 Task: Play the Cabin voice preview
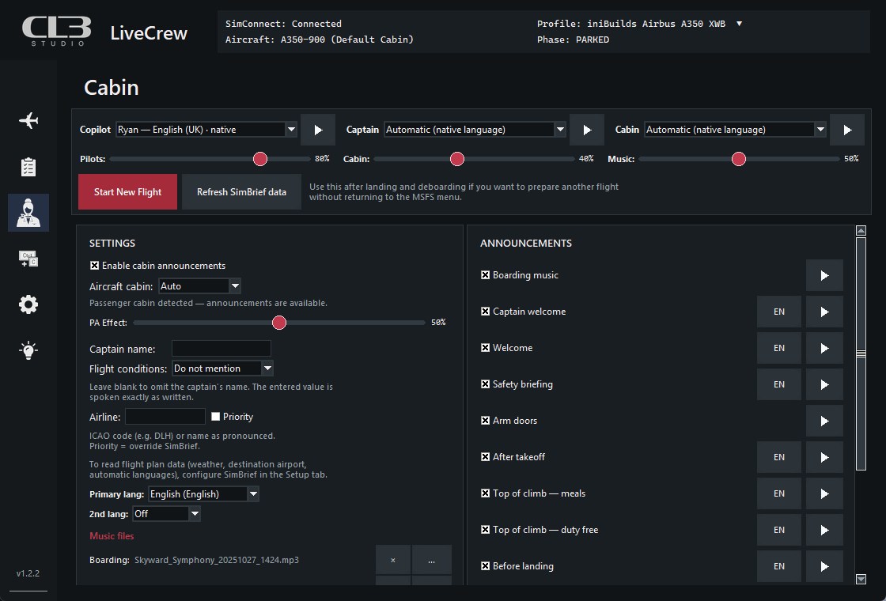(x=847, y=130)
